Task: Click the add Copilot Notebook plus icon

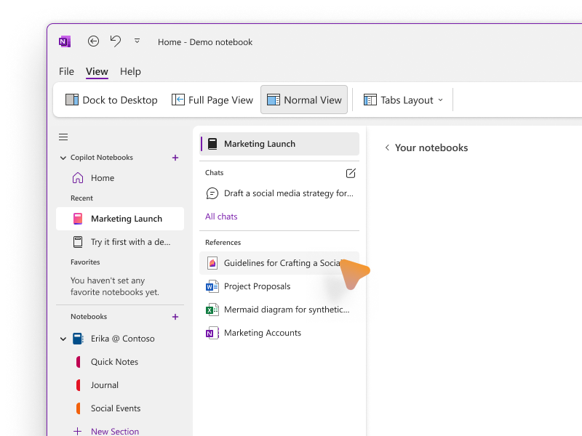Action: pyautogui.click(x=175, y=157)
